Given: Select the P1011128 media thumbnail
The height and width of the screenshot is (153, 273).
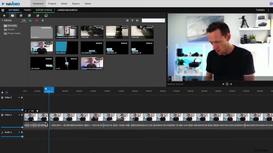Looking at the screenshot, I should coord(41,48).
